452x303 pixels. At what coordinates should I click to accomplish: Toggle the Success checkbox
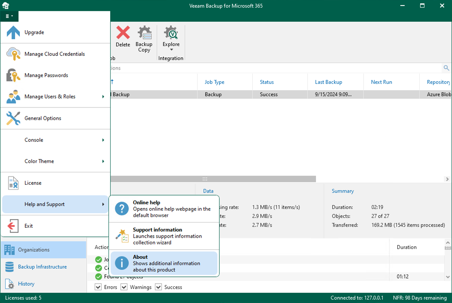(x=158, y=287)
